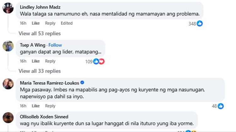Follow Tsep A Wing
Image resolution: width=236 pixels, height=132 pixels.
[x=55, y=45]
